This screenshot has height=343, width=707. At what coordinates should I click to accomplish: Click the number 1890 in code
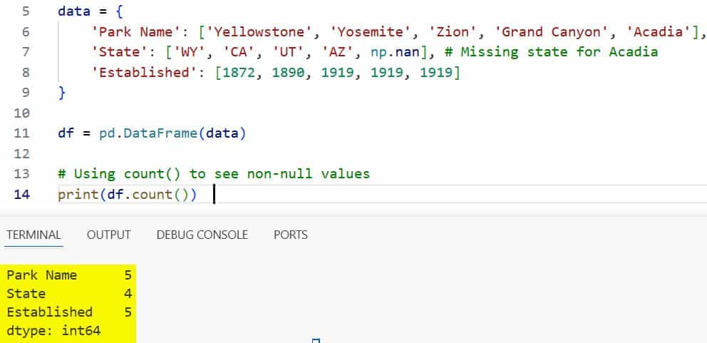click(x=288, y=72)
